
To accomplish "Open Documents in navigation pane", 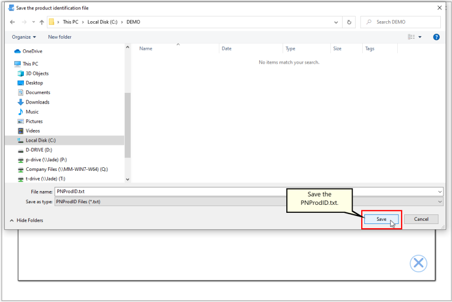I will coord(34,92).
